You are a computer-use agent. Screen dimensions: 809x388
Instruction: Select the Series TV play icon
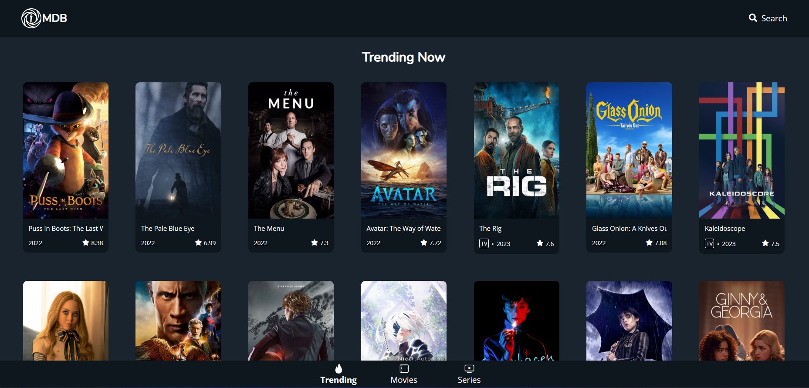[x=469, y=369]
